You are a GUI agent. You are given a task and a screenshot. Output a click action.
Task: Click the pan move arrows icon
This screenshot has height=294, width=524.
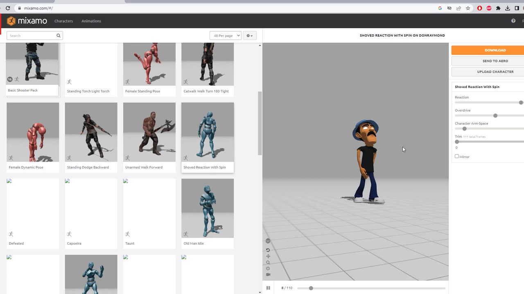pos(268,256)
